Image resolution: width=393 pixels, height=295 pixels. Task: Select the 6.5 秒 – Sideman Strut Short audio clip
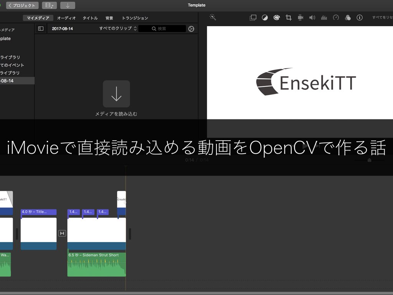click(x=96, y=264)
